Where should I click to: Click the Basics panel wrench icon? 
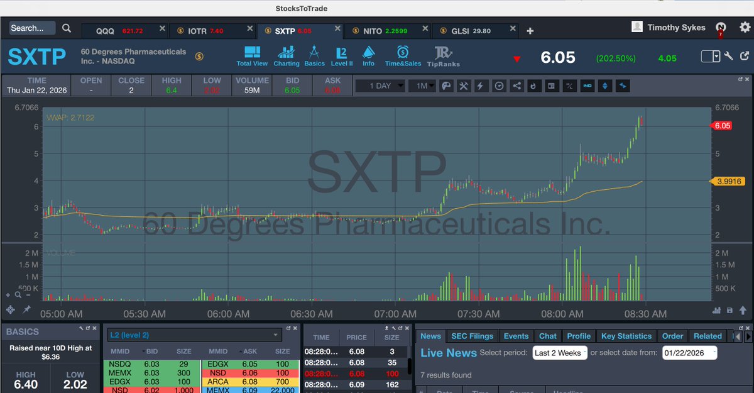pos(82,328)
